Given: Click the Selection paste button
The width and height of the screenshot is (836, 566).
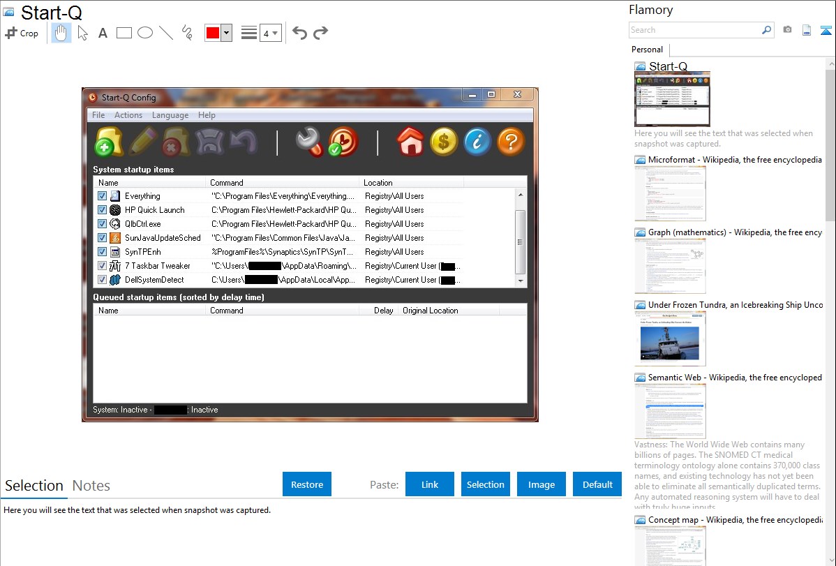Looking at the screenshot, I should [x=486, y=484].
